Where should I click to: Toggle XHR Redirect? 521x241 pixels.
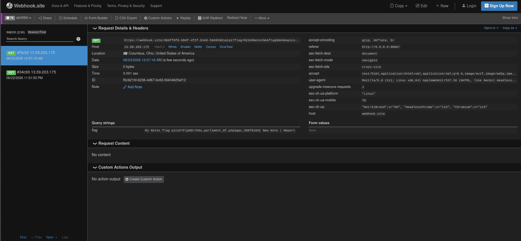[x=210, y=18]
